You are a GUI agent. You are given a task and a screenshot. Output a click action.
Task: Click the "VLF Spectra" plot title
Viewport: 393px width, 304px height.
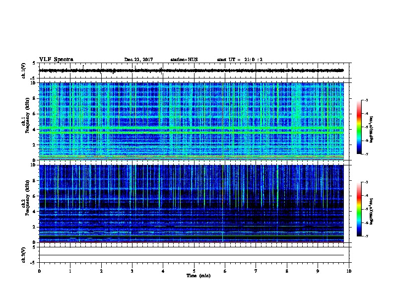pyautogui.click(x=56, y=60)
